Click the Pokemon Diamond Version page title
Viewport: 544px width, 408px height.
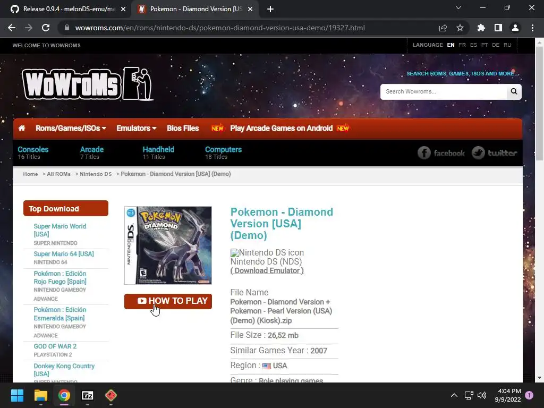click(282, 224)
